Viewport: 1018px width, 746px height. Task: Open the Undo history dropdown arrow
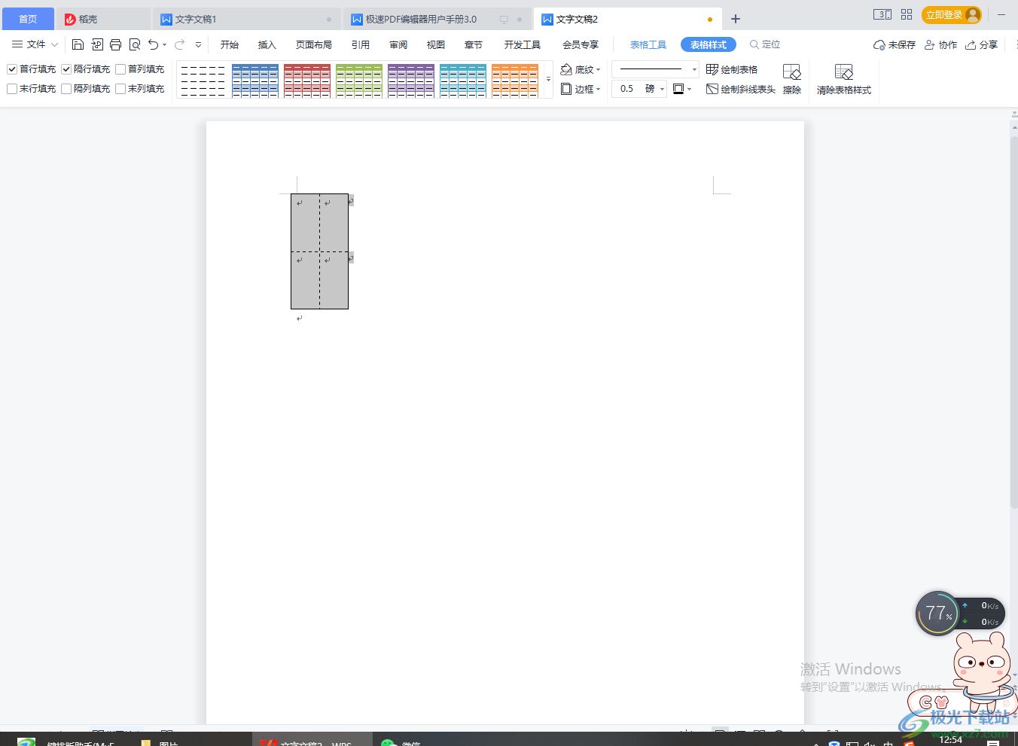[165, 44]
